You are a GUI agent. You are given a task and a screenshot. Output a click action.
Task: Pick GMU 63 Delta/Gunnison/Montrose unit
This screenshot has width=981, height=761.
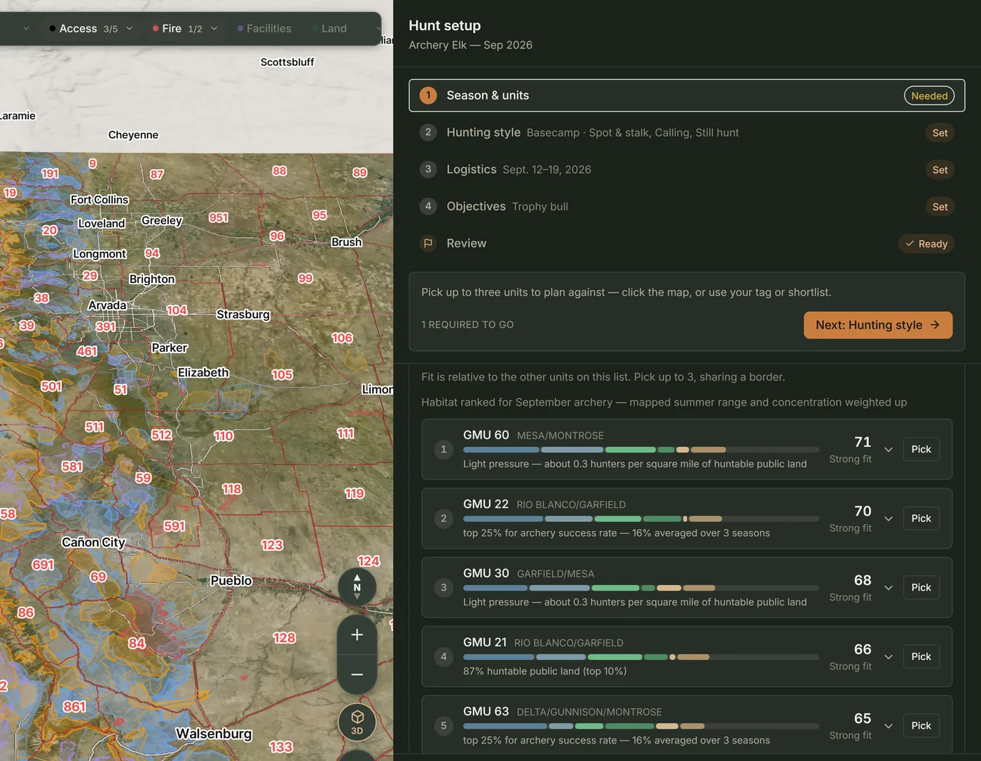[x=921, y=726]
